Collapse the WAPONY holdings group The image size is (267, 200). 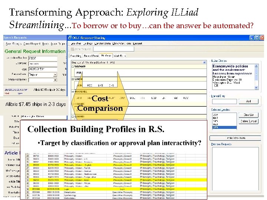click(x=73, y=67)
